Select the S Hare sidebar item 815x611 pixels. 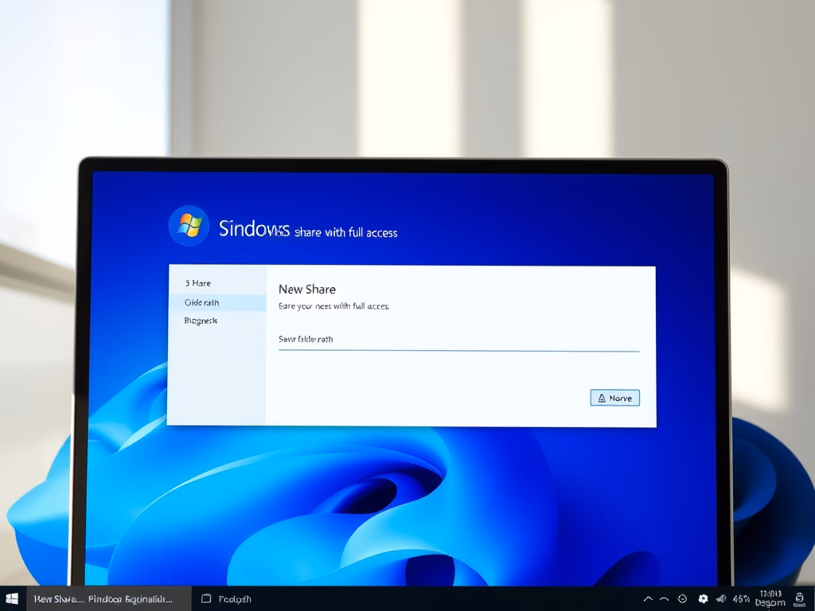[217, 283]
